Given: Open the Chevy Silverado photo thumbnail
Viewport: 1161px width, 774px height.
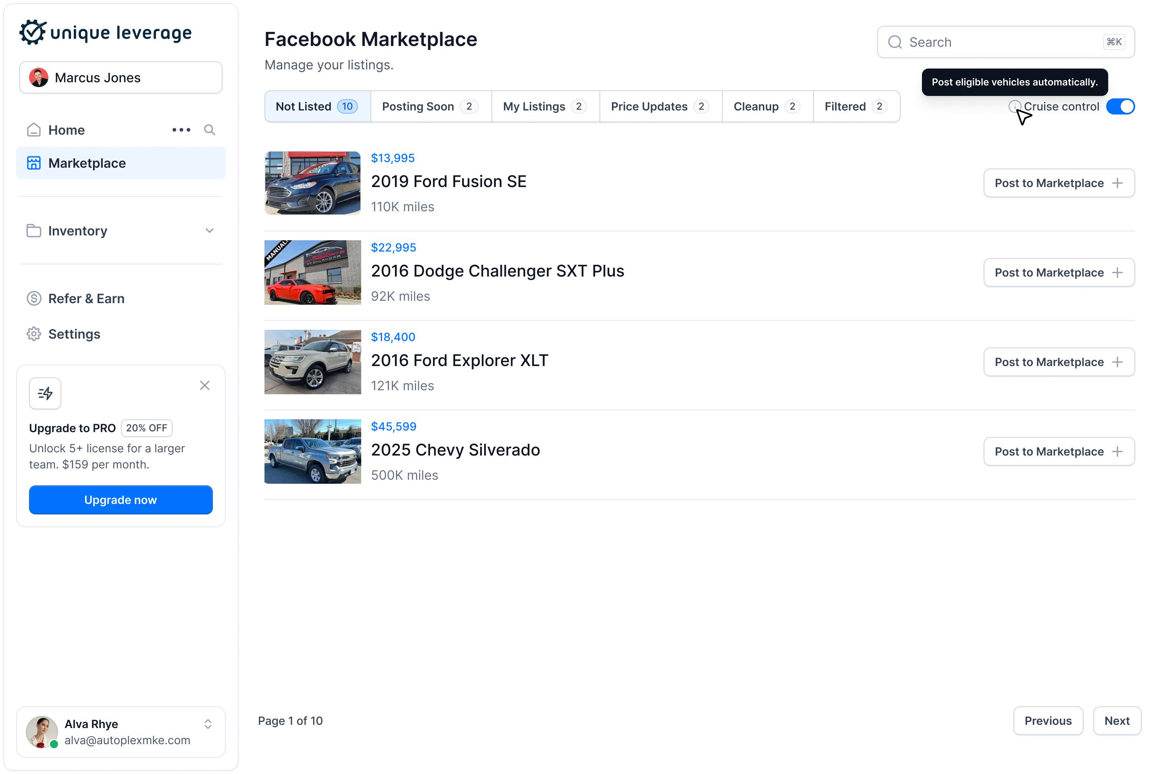Looking at the screenshot, I should tap(312, 451).
